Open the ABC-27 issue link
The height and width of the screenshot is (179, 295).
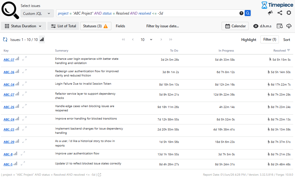pyautogui.click(x=9, y=94)
